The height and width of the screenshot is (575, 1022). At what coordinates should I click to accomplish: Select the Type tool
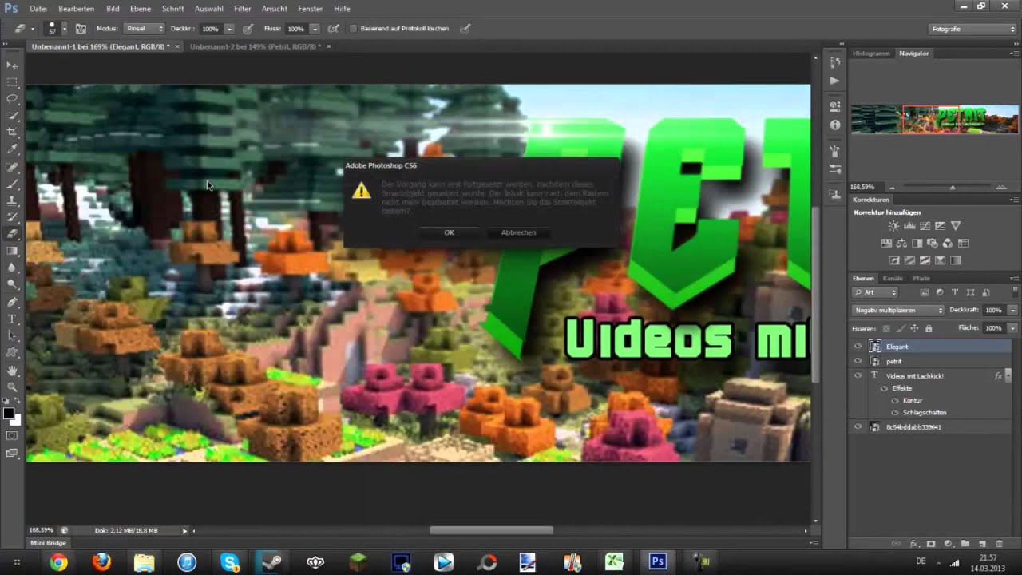point(12,320)
